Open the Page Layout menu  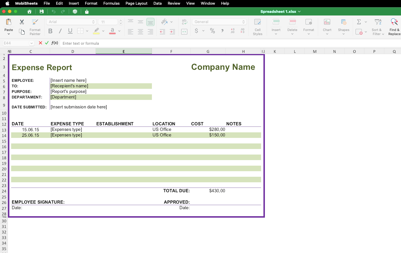click(x=136, y=4)
